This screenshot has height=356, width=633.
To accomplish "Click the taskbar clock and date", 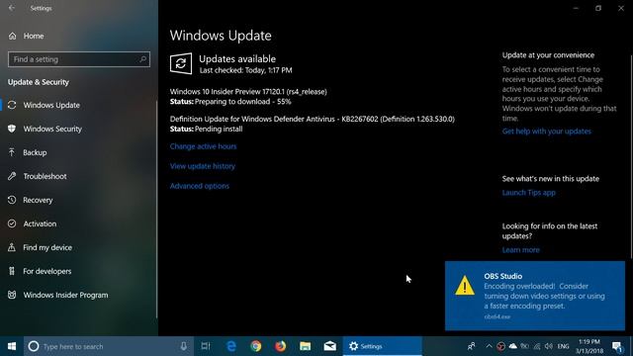I will (x=589, y=346).
